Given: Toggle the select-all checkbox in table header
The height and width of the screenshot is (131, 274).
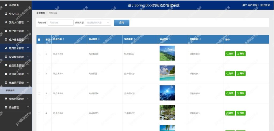Looking at the screenshot, I should [39, 40].
